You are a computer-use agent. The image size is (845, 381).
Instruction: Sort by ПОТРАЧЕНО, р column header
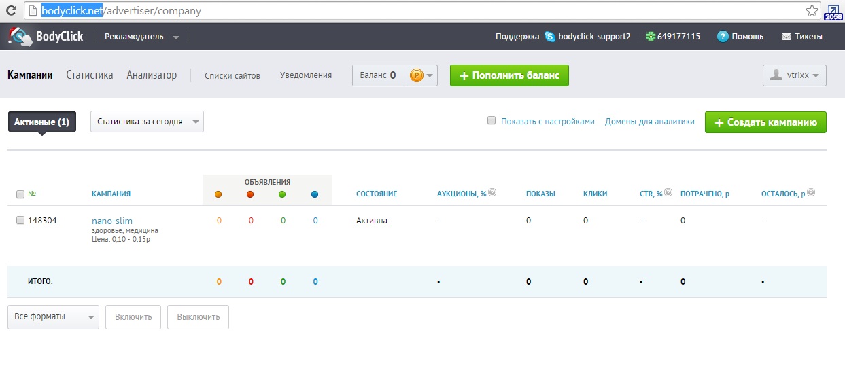coord(705,194)
